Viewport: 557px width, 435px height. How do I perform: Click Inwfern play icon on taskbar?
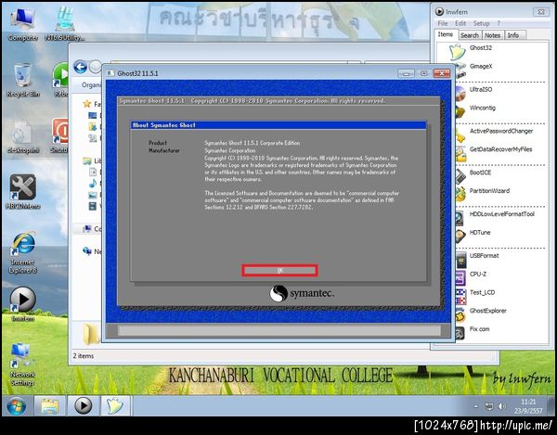click(84, 406)
